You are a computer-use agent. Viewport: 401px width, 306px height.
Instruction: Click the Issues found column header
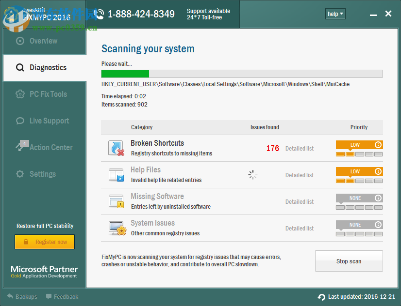265,127
